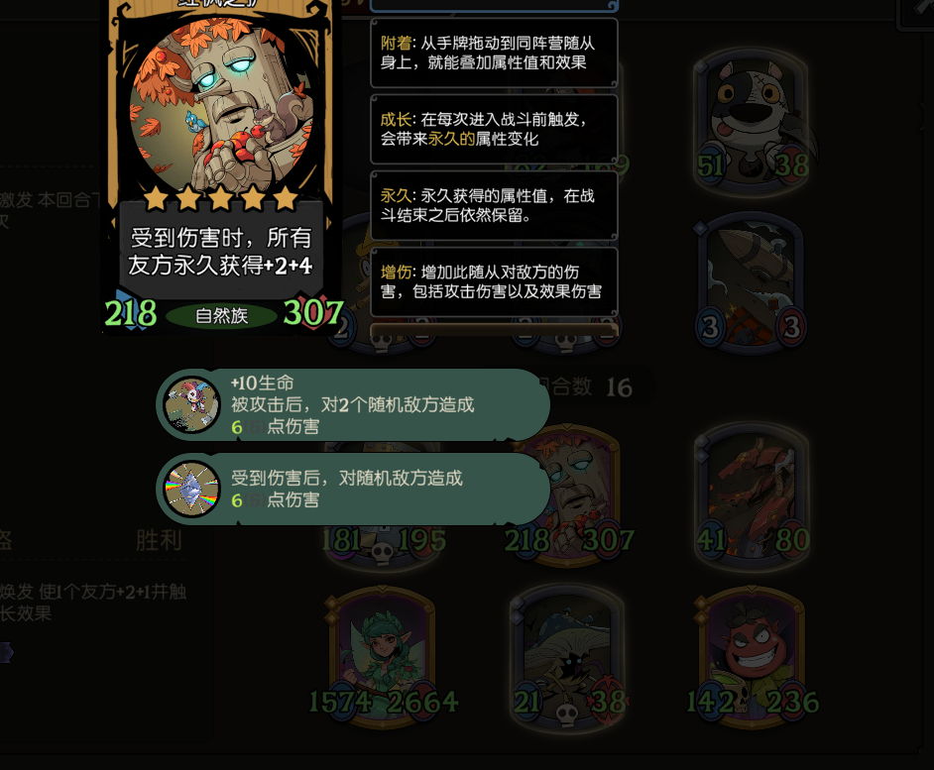Viewport: 934px width, 770px height.
Task: Choose the fairy card with 1574/2664
Action: pyautogui.click(x=383, y=657)
